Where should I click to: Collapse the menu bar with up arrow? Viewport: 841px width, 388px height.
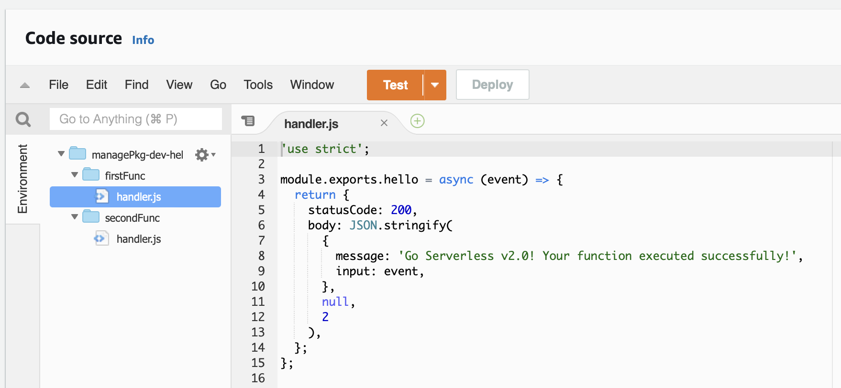tap(25, 85)
